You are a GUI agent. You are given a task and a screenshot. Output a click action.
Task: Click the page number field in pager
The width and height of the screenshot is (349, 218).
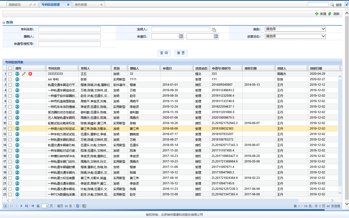45,206
